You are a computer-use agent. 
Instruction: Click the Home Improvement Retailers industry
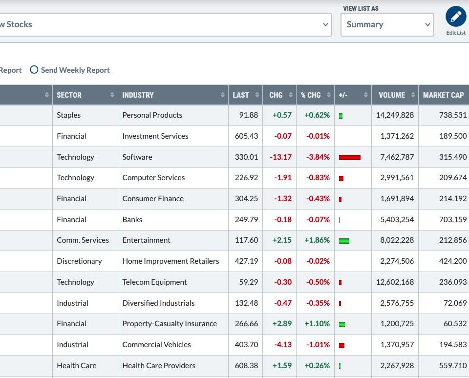click(171, 261)
